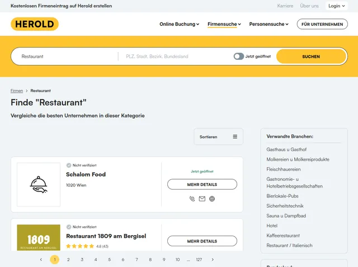
Task: Go to next results page arrow
Action: click(x=213, y=260)
